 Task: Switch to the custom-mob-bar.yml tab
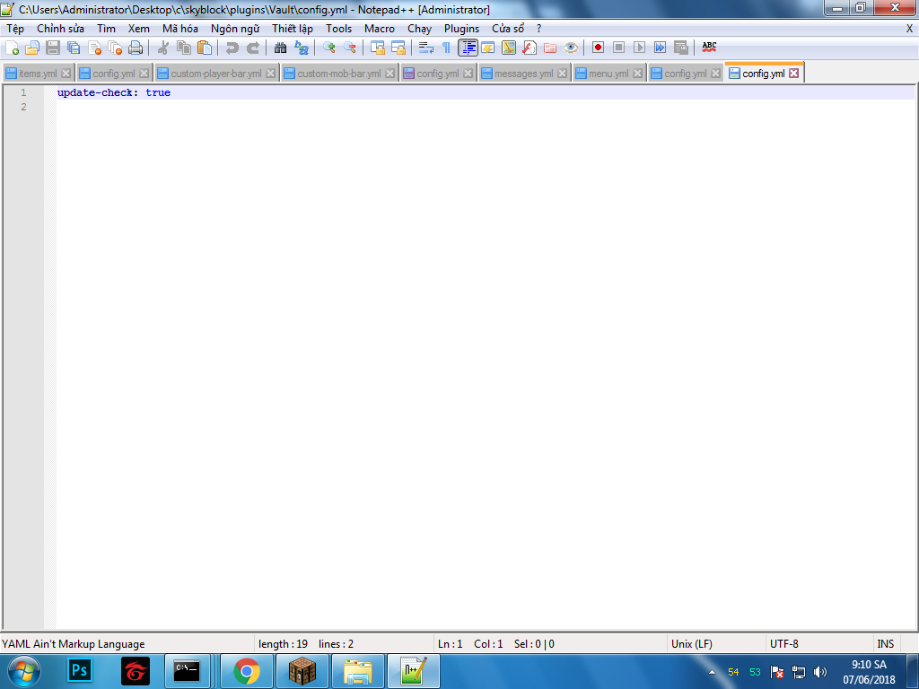point(338,74)
